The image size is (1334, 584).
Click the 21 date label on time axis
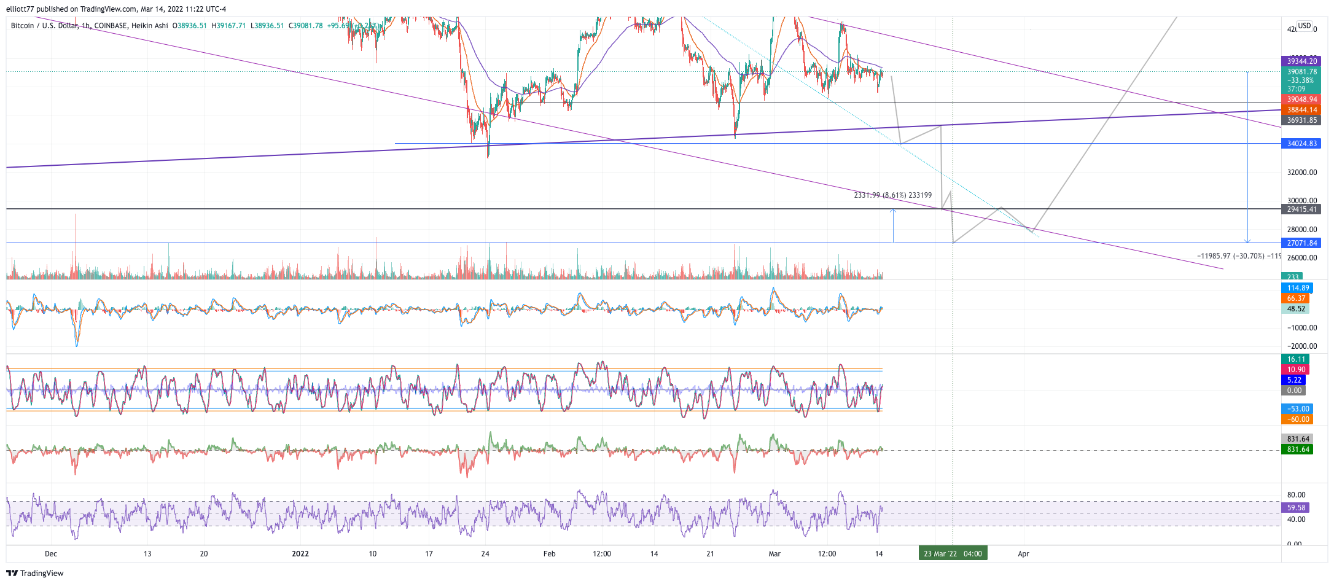pyautogui.click(x=710, y=554)
